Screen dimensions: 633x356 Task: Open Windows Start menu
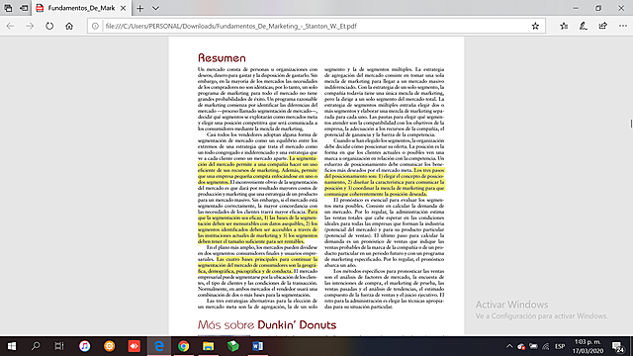click(12, 346)
